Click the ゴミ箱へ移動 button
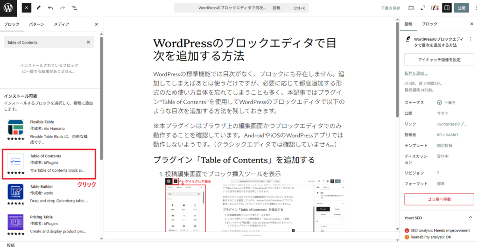This screenshot has height=247, width=478. pos(439,199)
